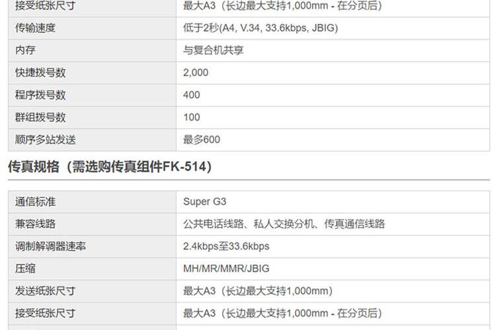
Task: Select the 2,000 speed dial value
Action: [196, 73]
